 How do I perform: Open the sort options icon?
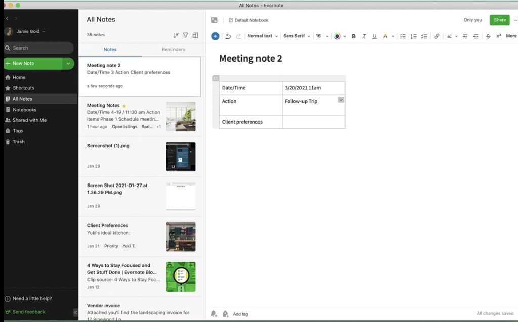tap(176, 35)
